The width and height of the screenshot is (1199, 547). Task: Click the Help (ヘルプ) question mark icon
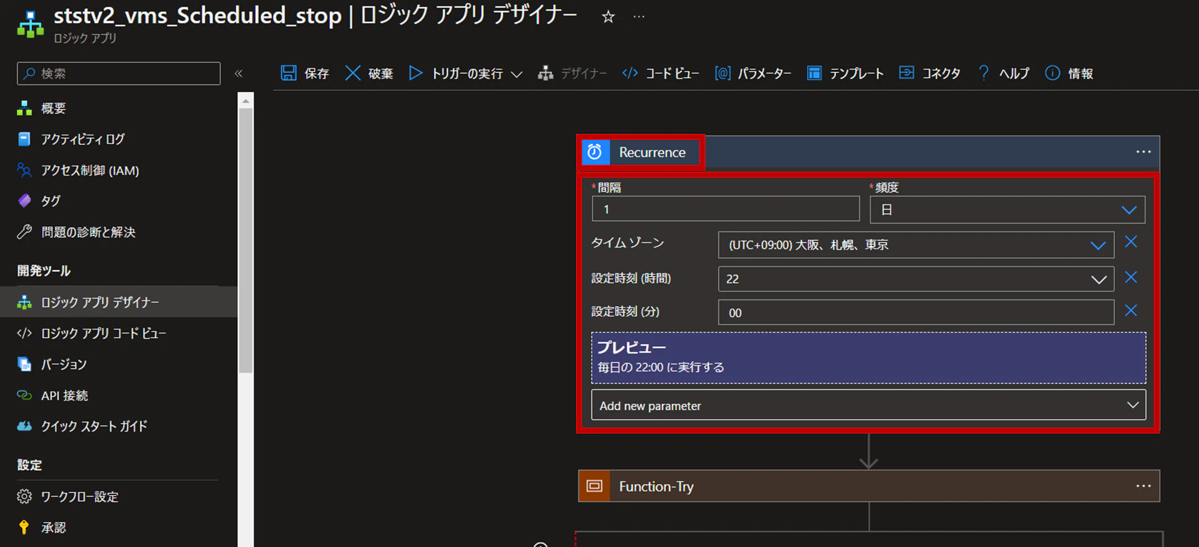coord(983,73)
